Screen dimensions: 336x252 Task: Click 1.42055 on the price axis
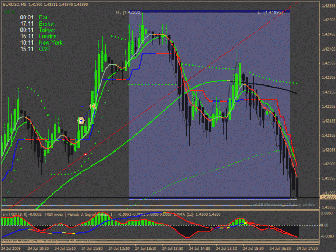[x=328, y=150]
